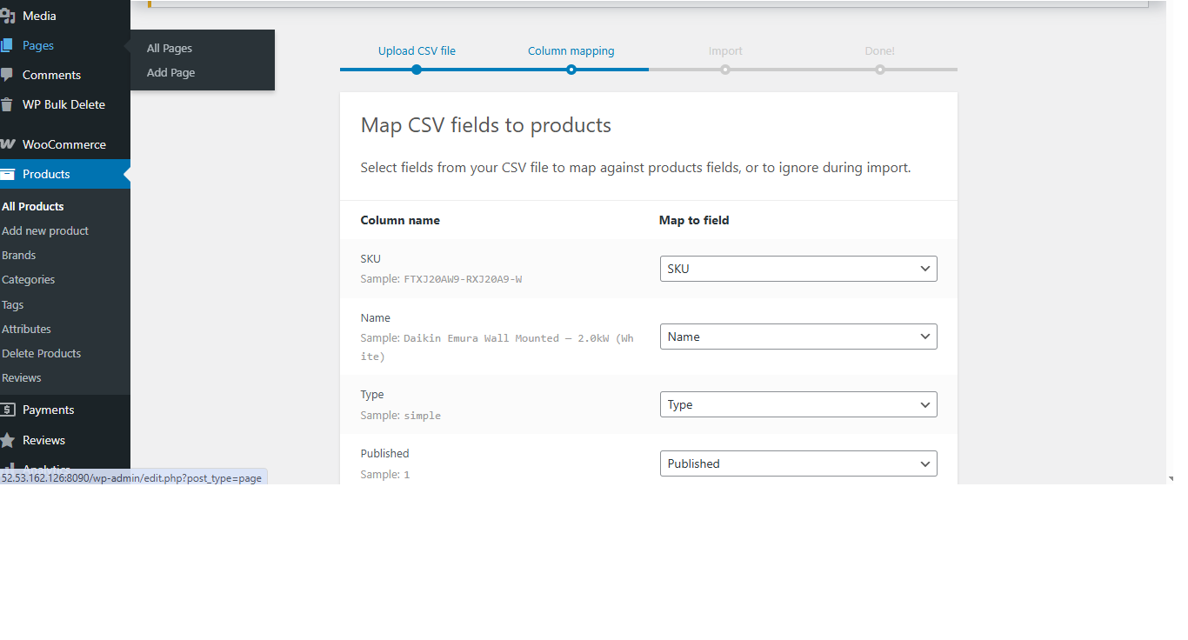Expand the Type field mapping dropdown
Viewport: 1188px width, 640px height.
coord(798,404)
